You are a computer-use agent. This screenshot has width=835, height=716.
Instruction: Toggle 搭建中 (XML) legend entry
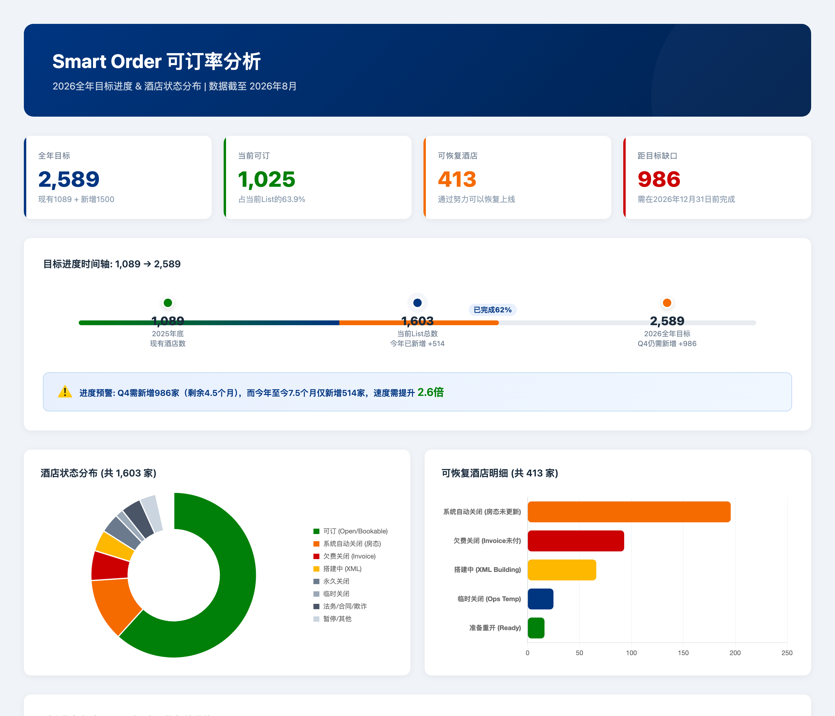tap(338, 569)
